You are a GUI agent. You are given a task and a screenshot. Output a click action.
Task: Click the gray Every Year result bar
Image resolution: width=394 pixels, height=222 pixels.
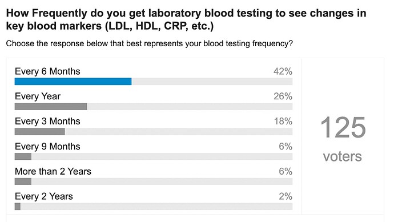(51, 107)
